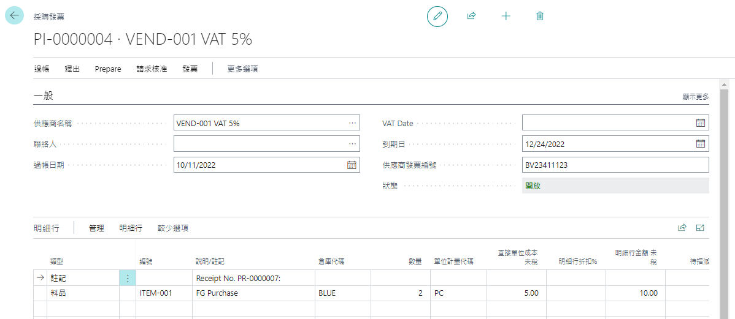This screenshot has width=735, height=319.
Task: Open the 發票 menu
Action: [x=190, y=69]
